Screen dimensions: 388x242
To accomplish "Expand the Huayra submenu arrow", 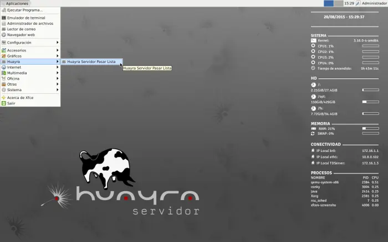I will pos(58,61).
